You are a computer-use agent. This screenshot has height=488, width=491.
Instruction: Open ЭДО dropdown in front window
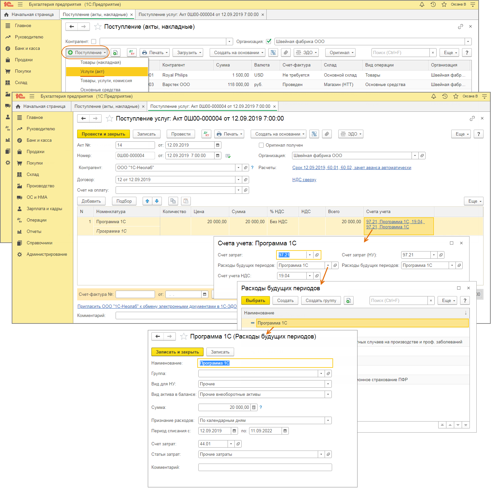351,134
